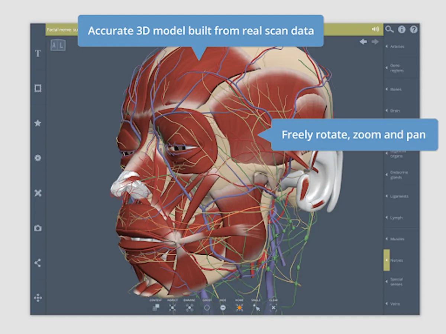Click the info circle icon

point(402,29)
